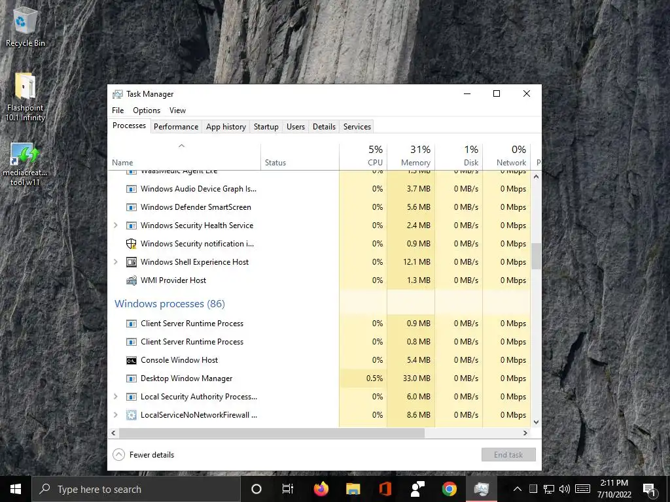Image resolution: width=670 pixels, height=502 pixels.
Task: Click the scroll right arrow
Action: [x=525, y=433]
